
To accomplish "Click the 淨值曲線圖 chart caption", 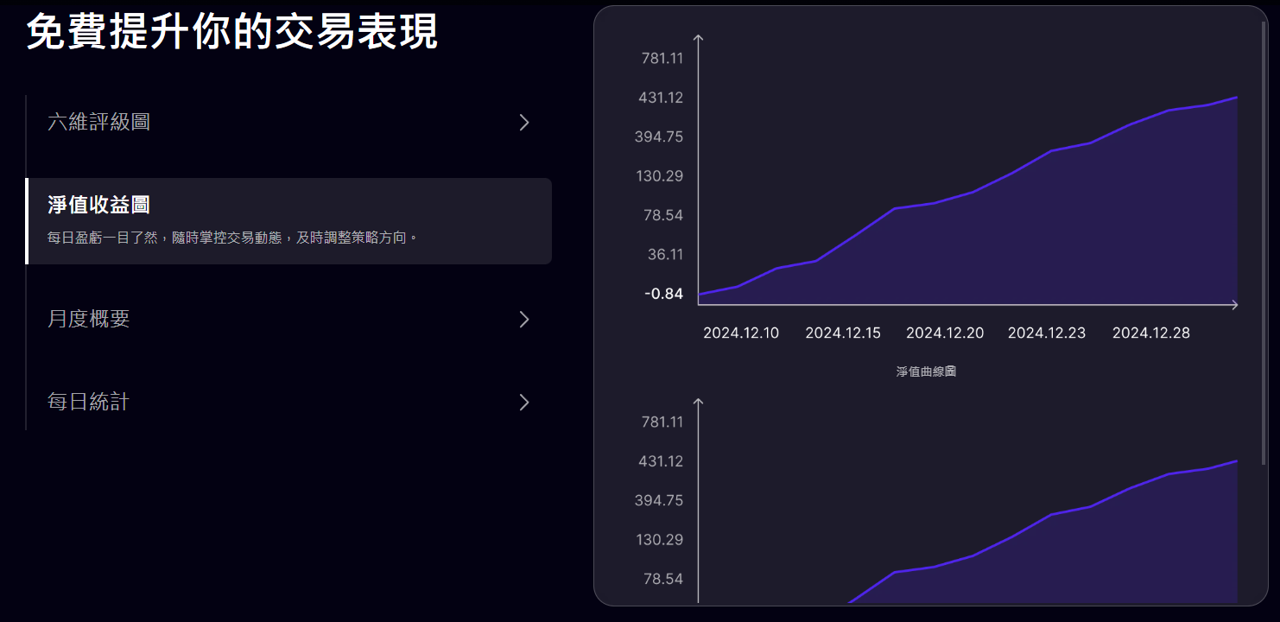I will click(926, 371).
